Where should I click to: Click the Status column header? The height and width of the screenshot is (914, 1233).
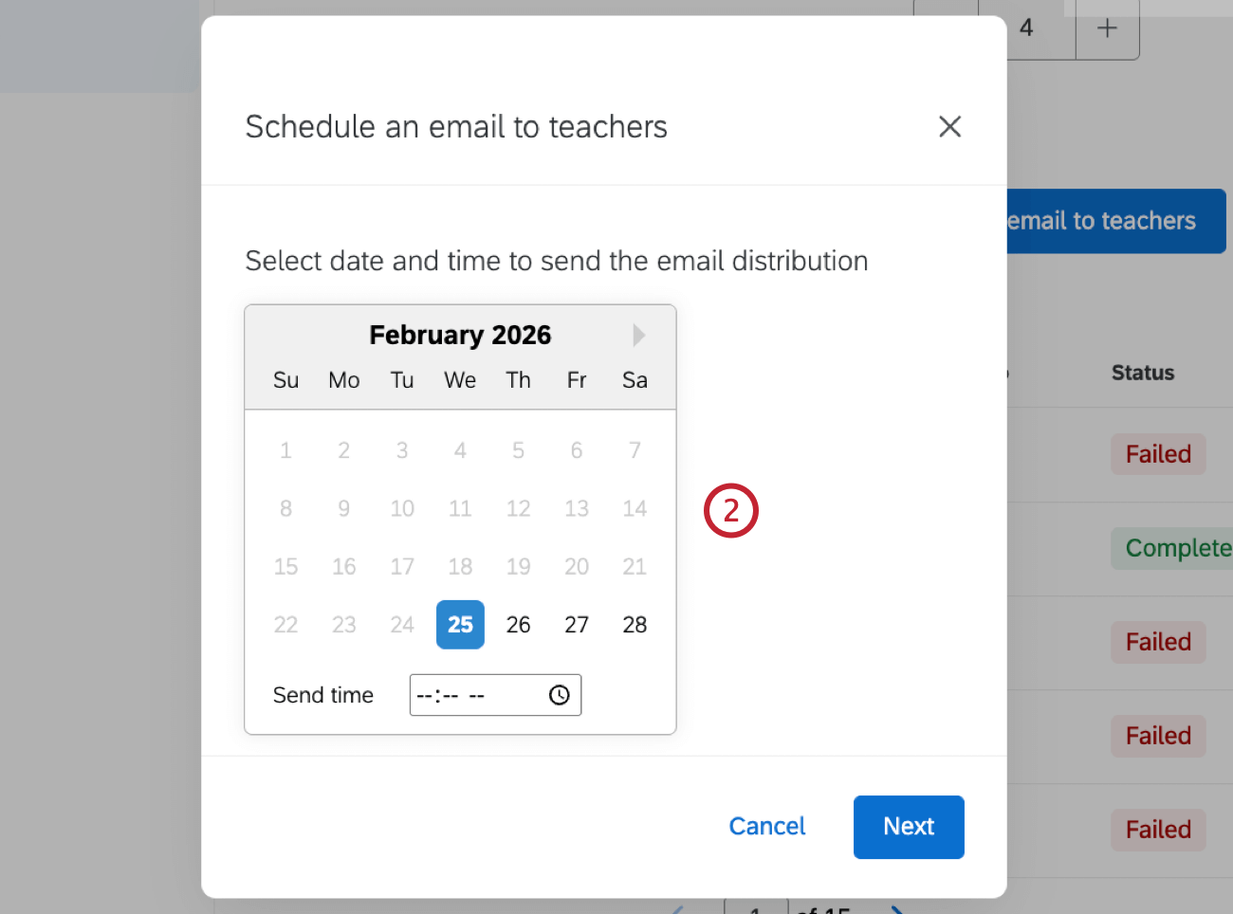click(x=1142, y=373)
